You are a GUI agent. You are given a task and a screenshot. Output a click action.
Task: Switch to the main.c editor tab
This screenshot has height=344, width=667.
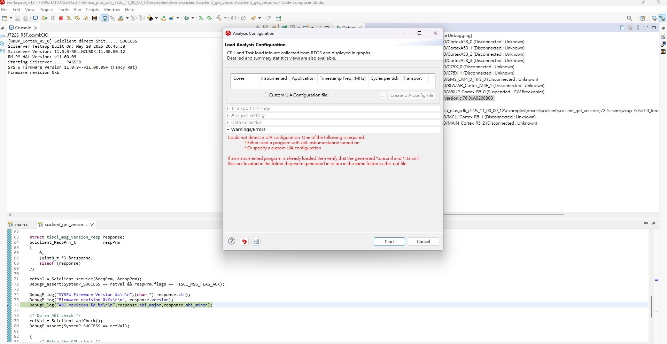tap(21, 225)
